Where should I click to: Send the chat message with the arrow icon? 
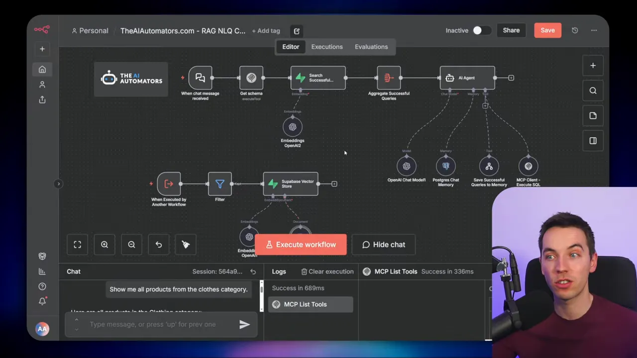pyautogui.click(x=244, y=324)
